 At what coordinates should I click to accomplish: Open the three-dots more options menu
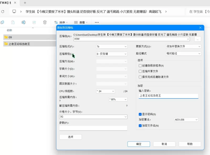point(97,22)
